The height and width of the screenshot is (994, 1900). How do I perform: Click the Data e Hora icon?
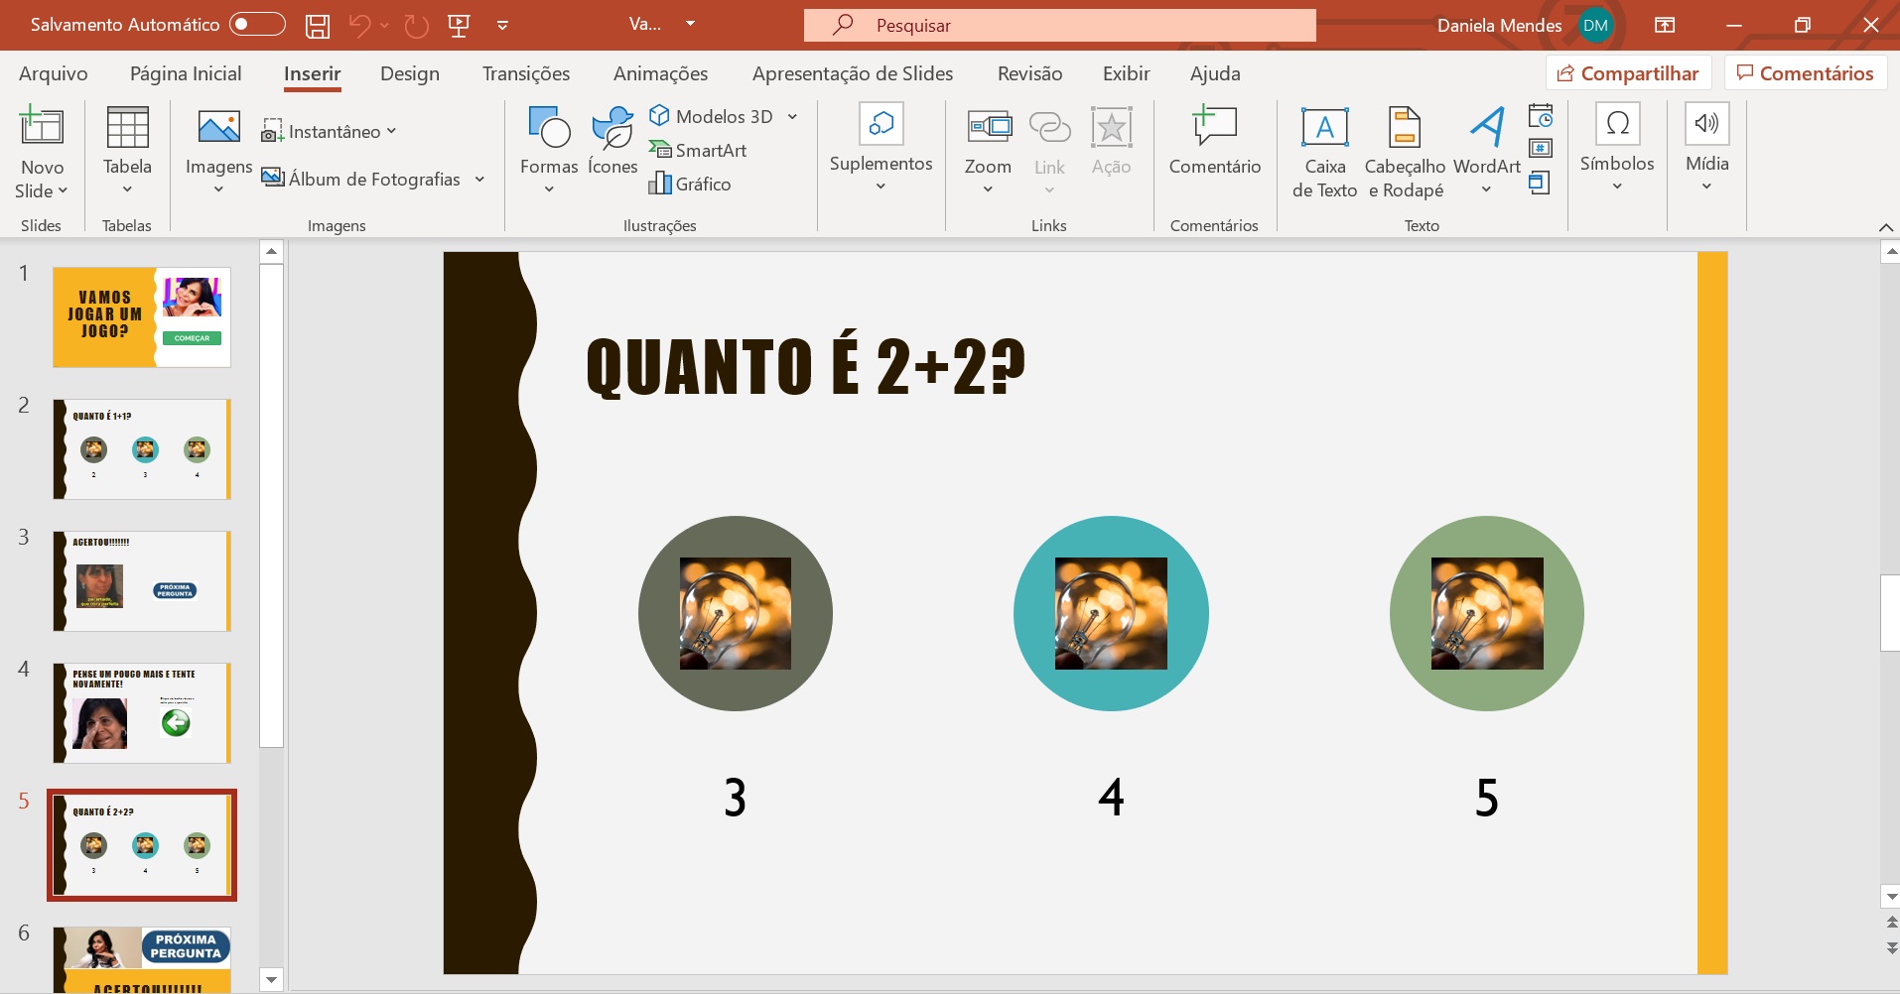1540,116
